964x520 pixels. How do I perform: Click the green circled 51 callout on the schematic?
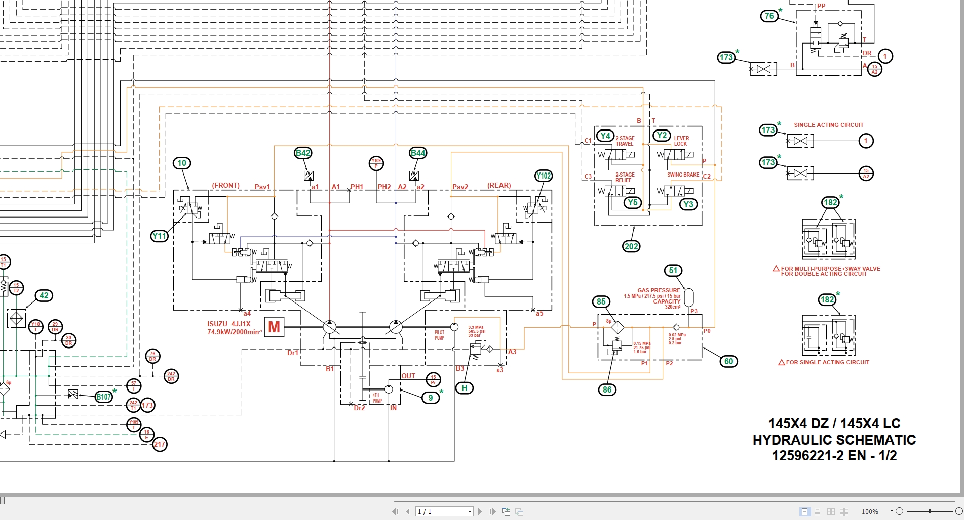coord(674,271)
